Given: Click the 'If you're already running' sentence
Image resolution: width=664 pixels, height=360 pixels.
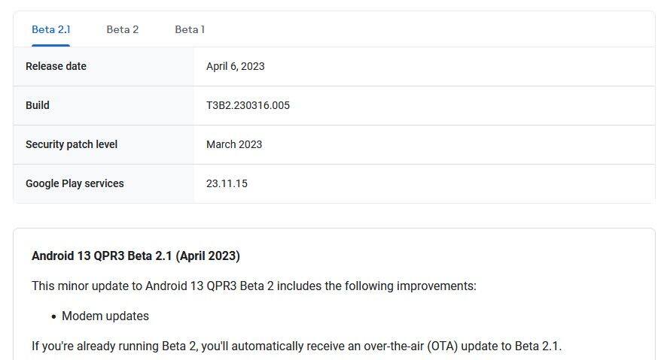Looking at the screenshot, I should pos(297,346).
